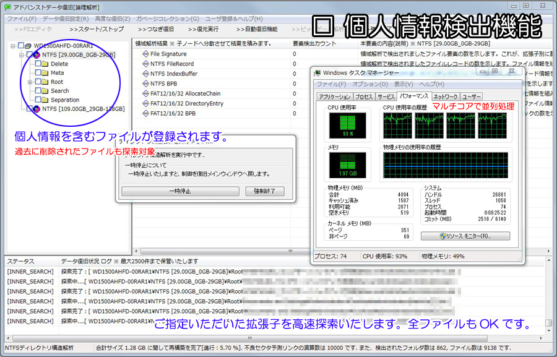Click the 一時停止 pause button
The width and height of the screenshot is (557, 357).
pyautogui.click(x=180, y=191)
